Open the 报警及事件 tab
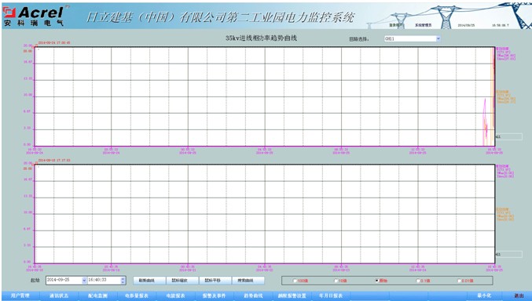The height and width of the screenshot is (301, 532). click(x=214, y=296)
